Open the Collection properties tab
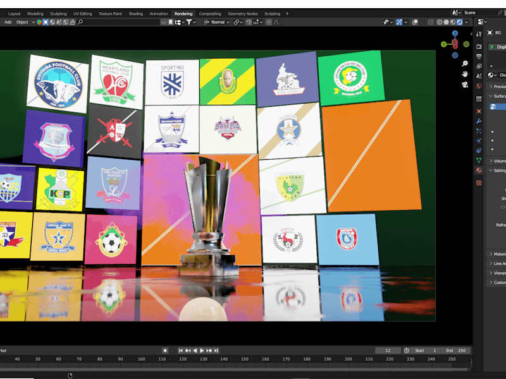 [479, 99]
